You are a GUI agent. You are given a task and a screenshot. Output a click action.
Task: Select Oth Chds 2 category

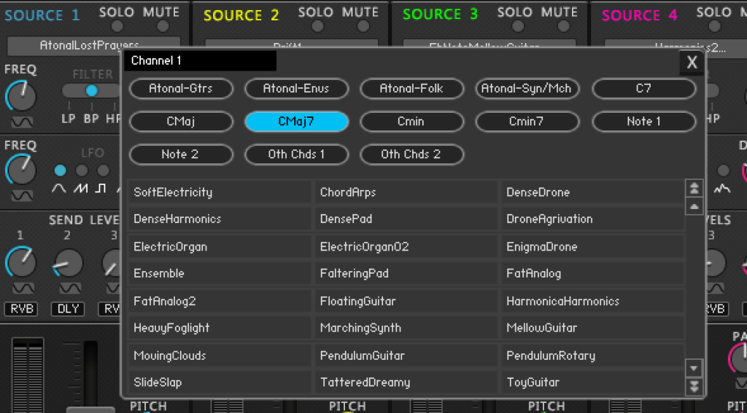(411, 154)
